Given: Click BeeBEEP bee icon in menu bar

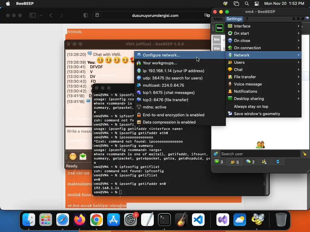Looking at the screenshot, I should coord(225,3).
